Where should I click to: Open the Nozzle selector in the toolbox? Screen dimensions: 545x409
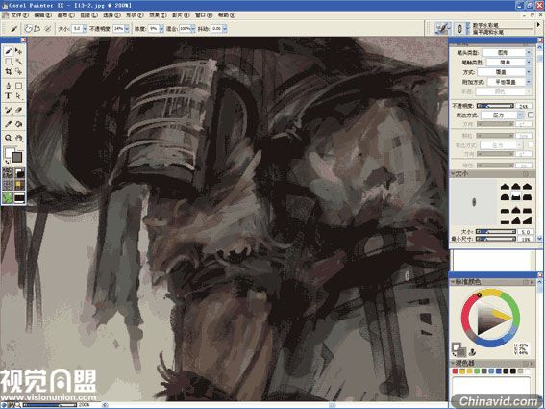[x=19, y=197]
